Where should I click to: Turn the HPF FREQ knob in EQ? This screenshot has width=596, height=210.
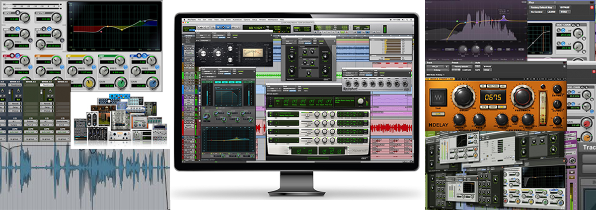(8, 44)
